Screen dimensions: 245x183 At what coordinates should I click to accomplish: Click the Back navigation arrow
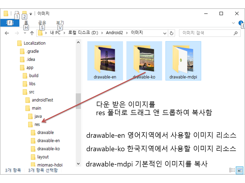(7, 33)
